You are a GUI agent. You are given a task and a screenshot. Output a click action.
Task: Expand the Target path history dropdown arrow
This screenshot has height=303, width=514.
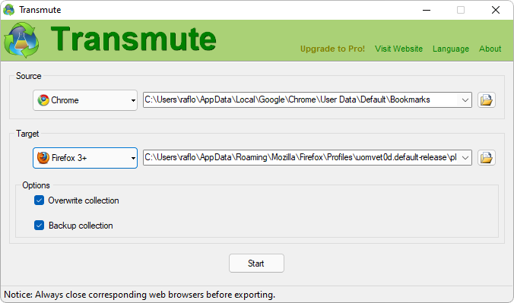tap(465, 157)
